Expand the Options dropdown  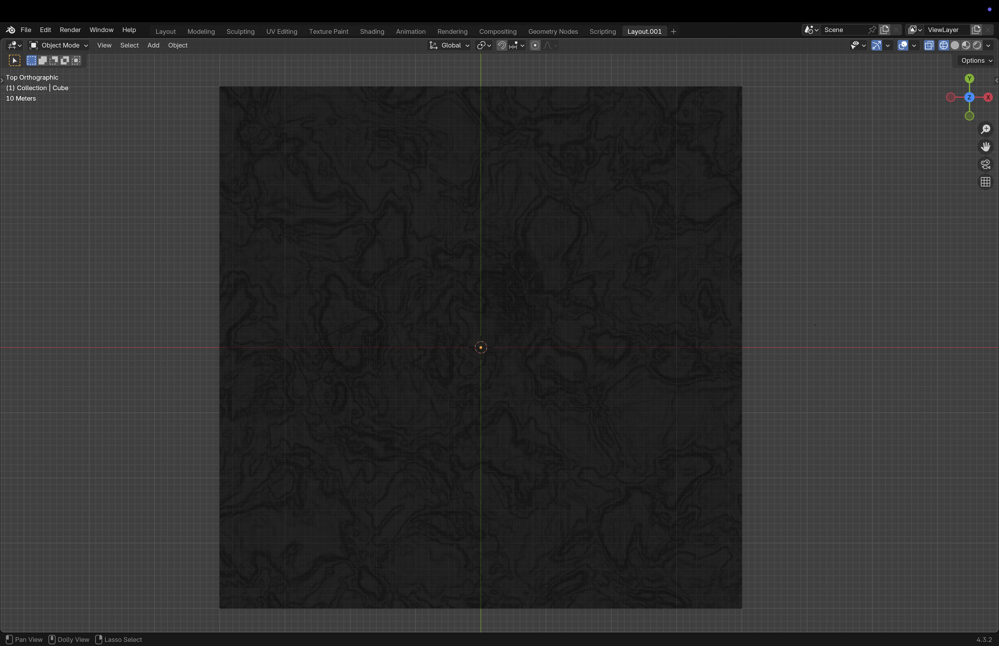976,60
